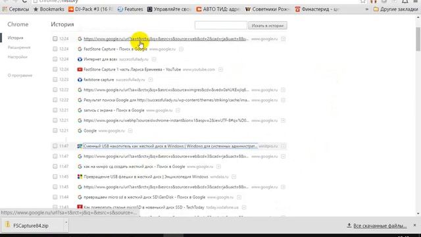Check the box for Интернет для всех entry
The image size is (421, 237).
pos(55,59)
